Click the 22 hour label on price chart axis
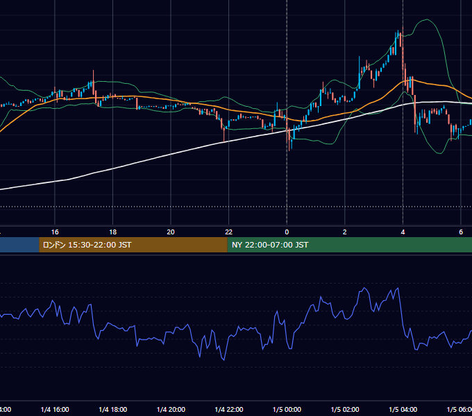The image size is (472, 416). (x=229, y=232)
